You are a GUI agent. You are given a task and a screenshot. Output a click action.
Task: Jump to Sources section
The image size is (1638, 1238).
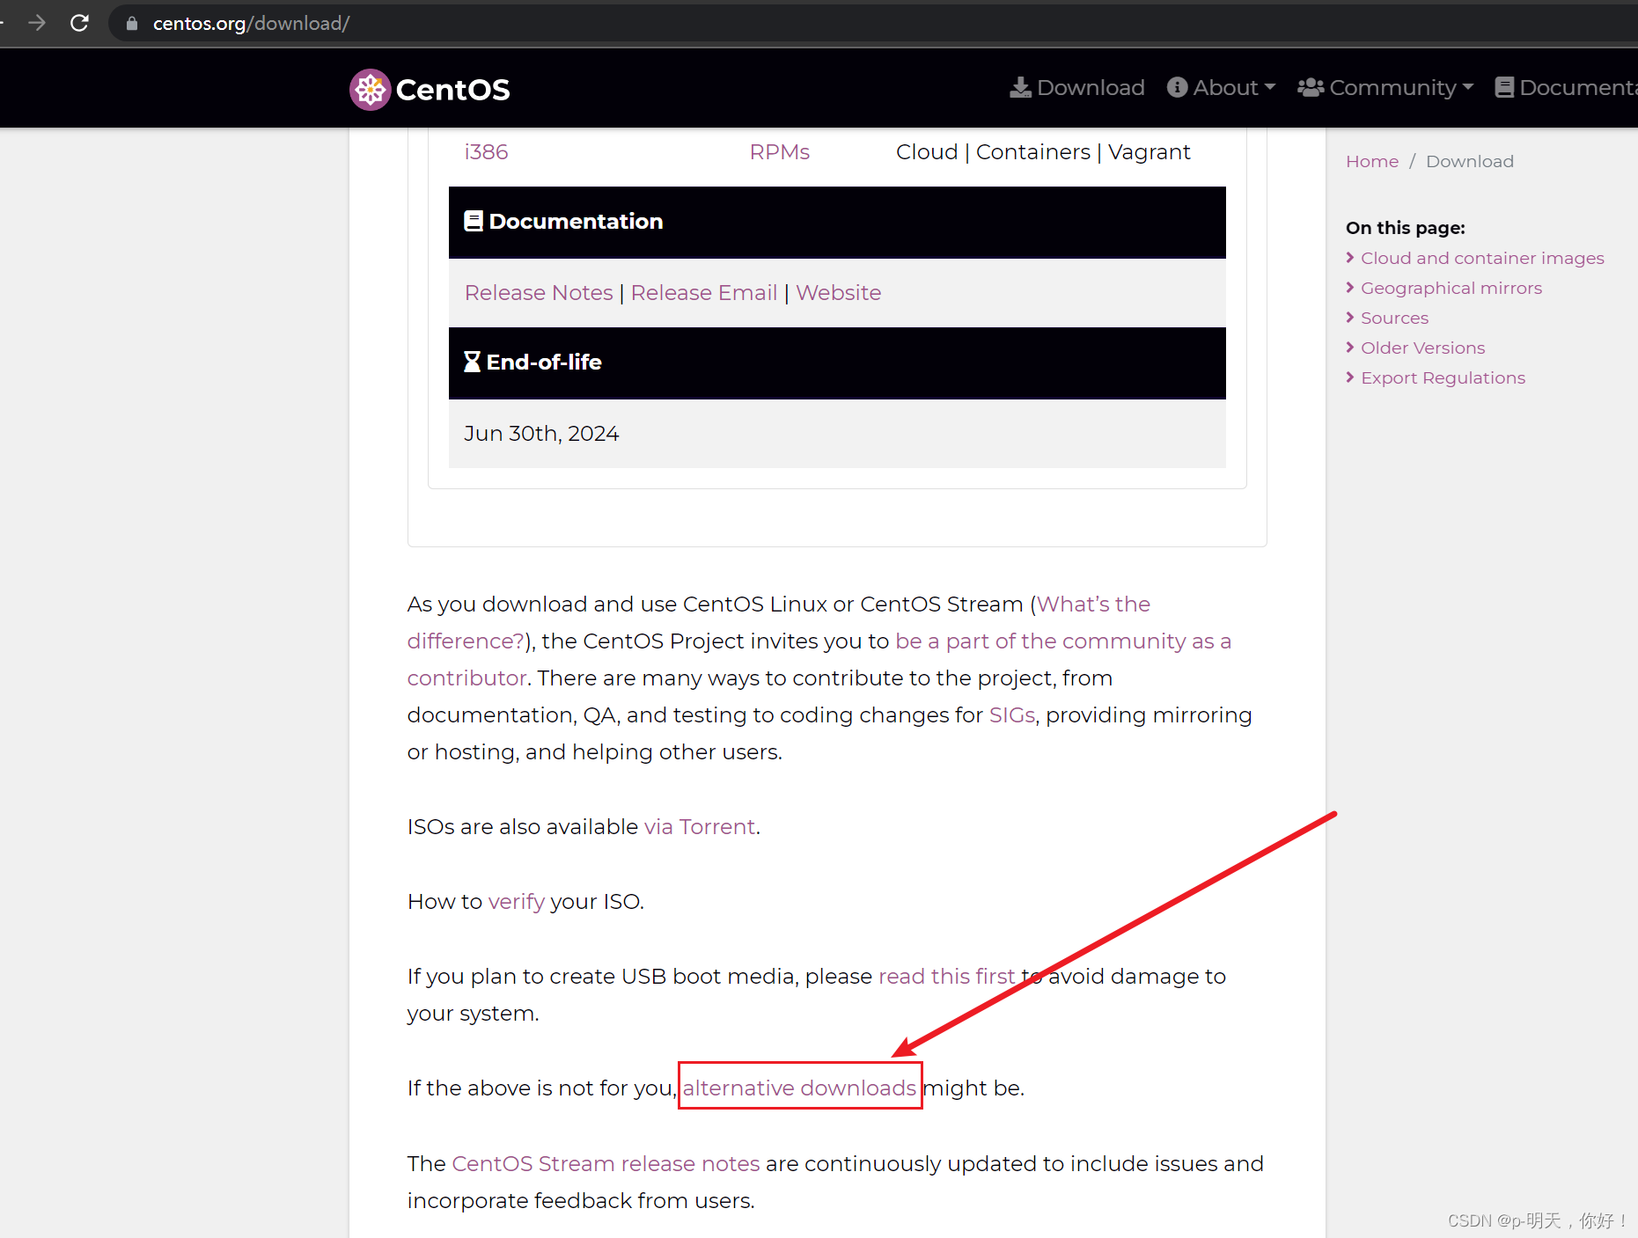click(x=1394, y=319)
